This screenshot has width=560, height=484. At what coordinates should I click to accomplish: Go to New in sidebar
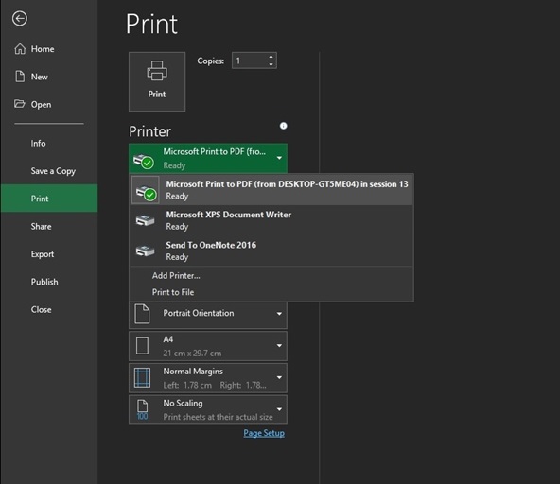[49, 77]
